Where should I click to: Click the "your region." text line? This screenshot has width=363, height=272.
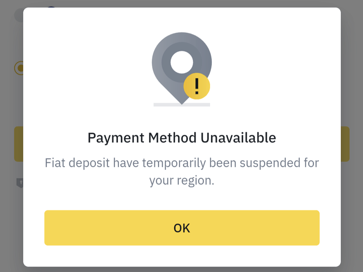pos(182,180)
